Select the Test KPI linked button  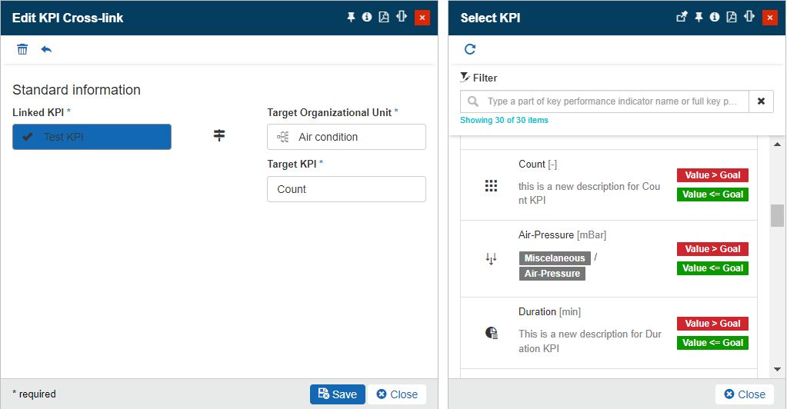tap(92, 137)
